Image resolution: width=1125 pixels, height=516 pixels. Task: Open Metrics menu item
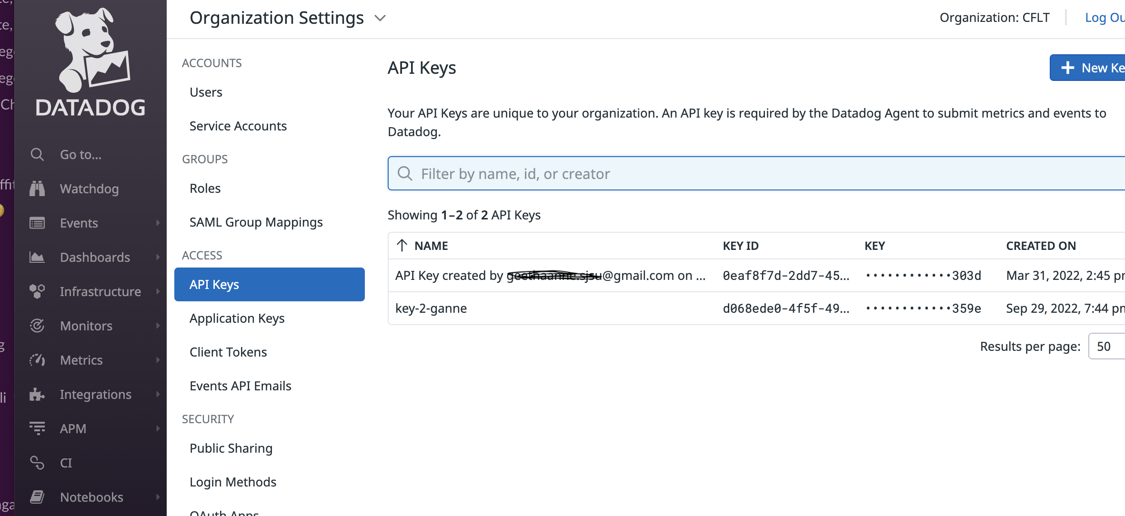coord(81,360)
